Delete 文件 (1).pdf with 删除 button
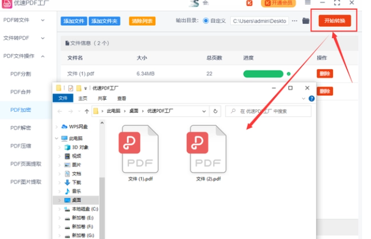 point(325,73)
